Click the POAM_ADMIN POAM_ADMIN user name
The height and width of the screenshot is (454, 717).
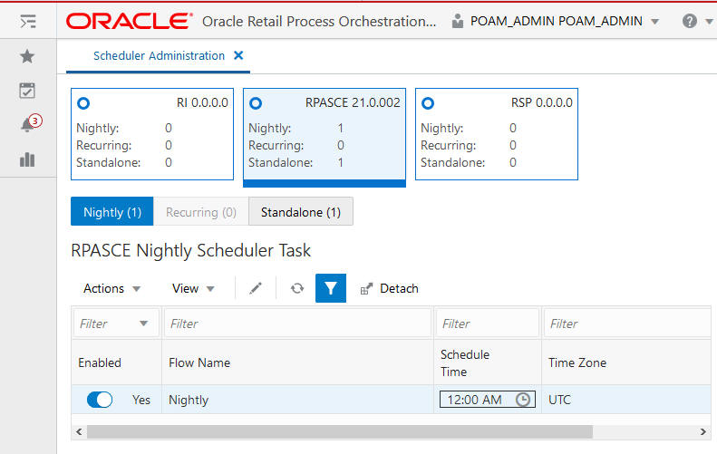(556, 21)
